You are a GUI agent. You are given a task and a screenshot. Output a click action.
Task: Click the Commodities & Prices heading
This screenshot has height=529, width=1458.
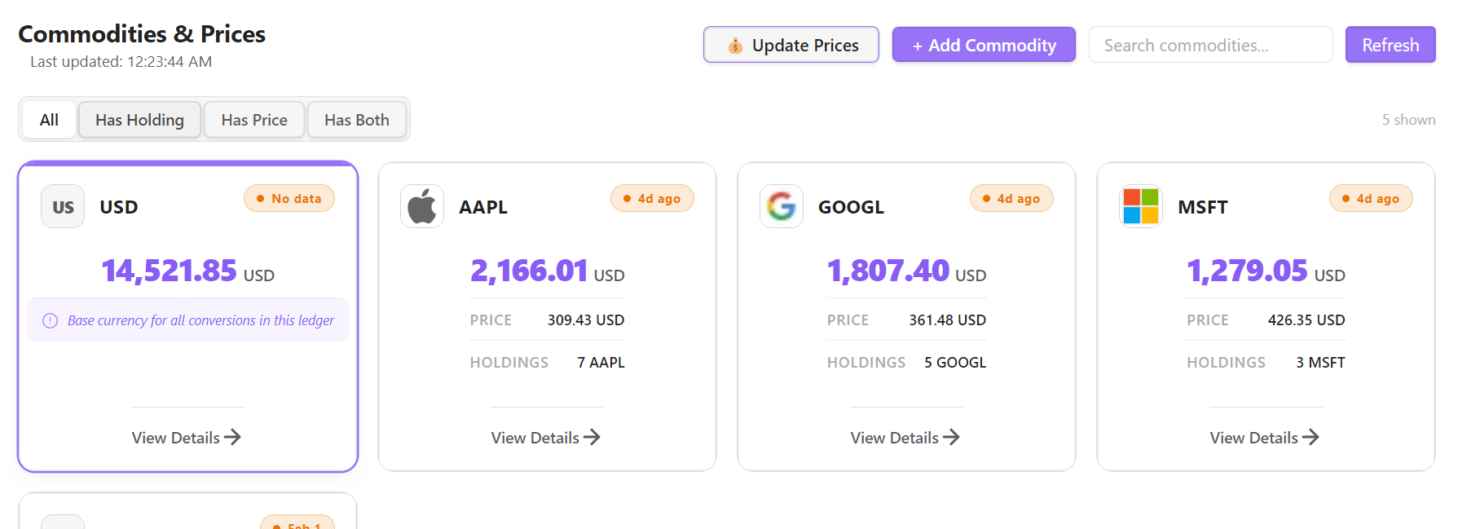tap(142, 33)
